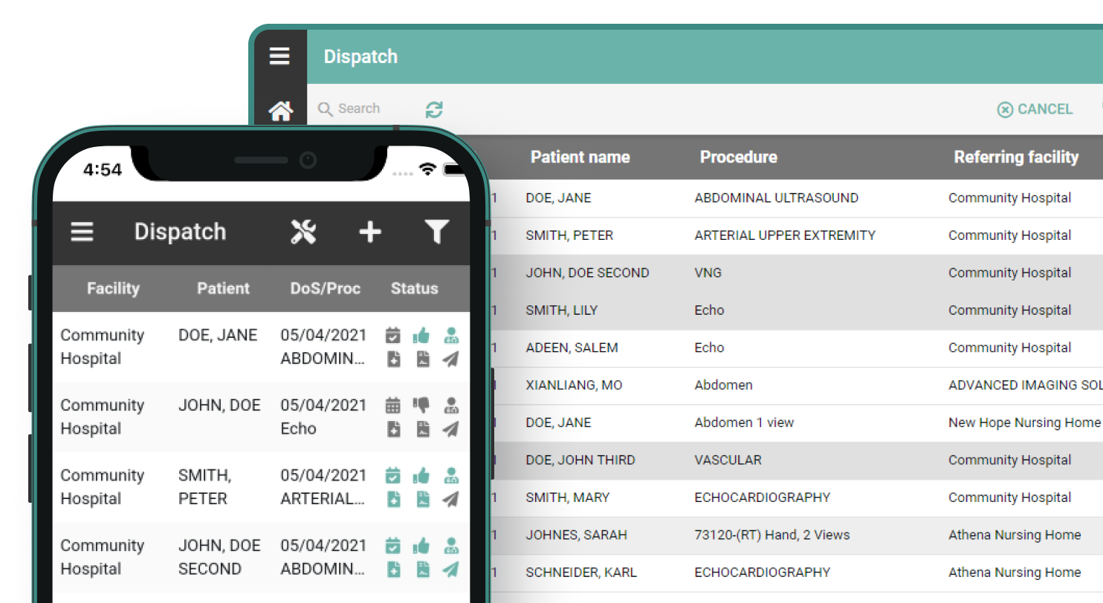The image size is (1103, 603).
Task: Click the Referring facility column header
Action: (x=1015, y=157)
